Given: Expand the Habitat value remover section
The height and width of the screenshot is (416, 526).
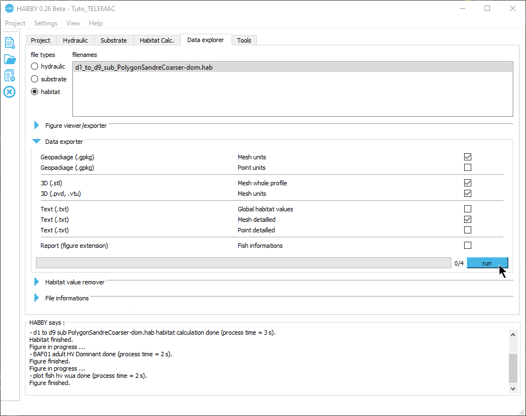Looking at the screenshot, I should coord(37,282).
